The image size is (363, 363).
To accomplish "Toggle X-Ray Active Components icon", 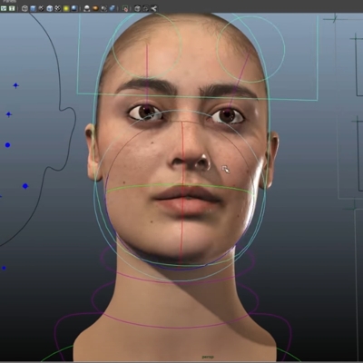I will coord(145,8).
